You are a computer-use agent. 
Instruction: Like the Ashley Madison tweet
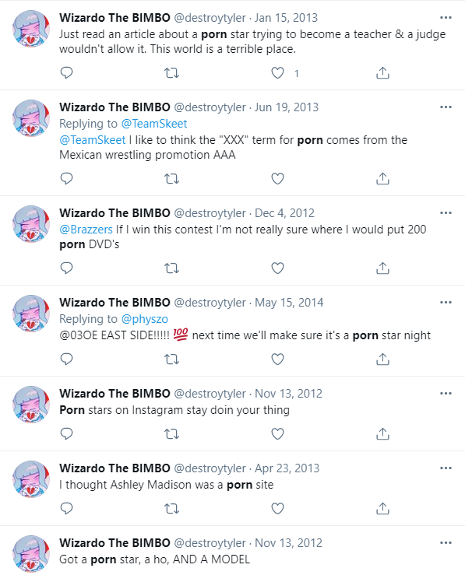277,509
